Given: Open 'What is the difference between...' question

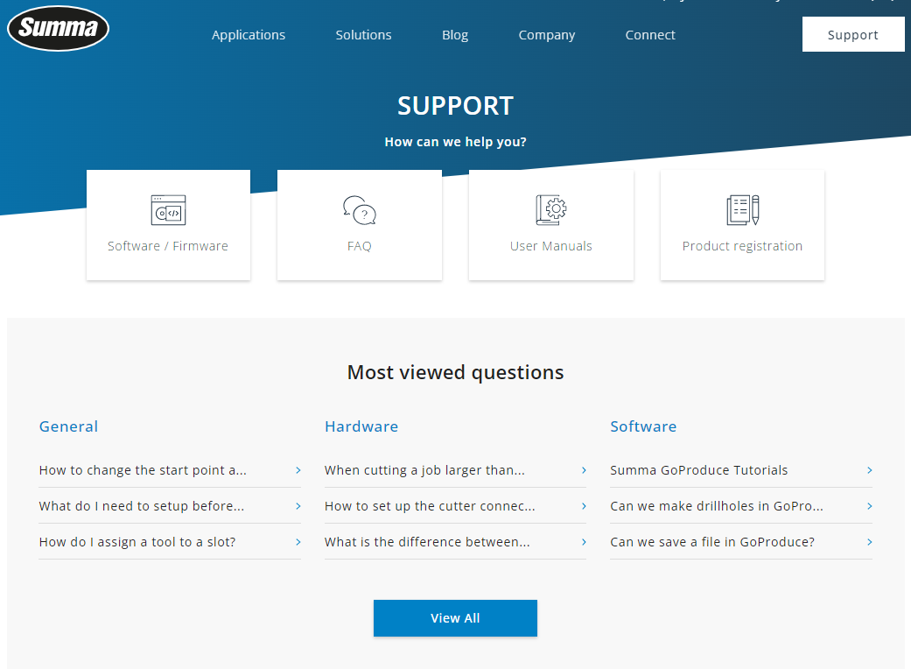Looking at the screenshot, I should (455, 542).
